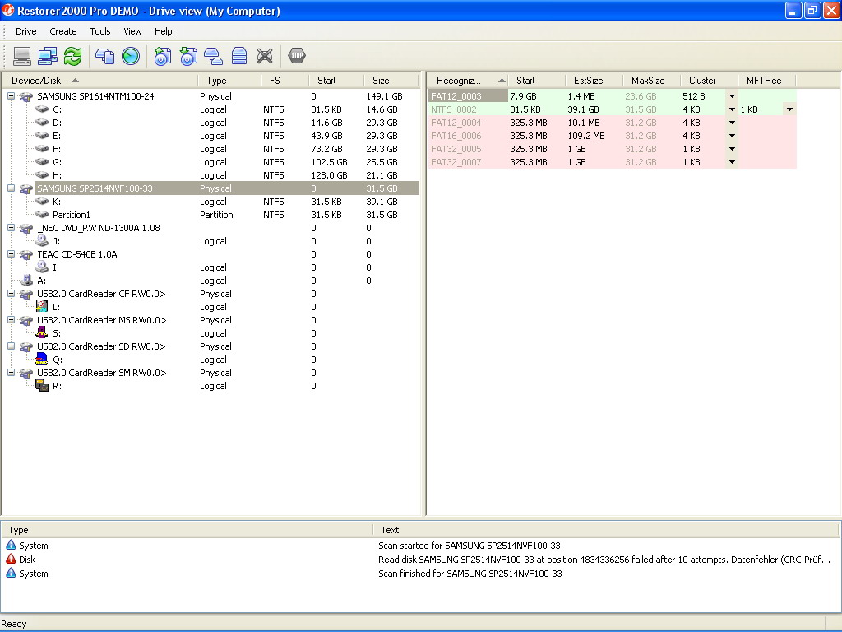Click the J: DVD drive icon
The width and height of the screenshot is (842, 632).
(x=42, y=240)
